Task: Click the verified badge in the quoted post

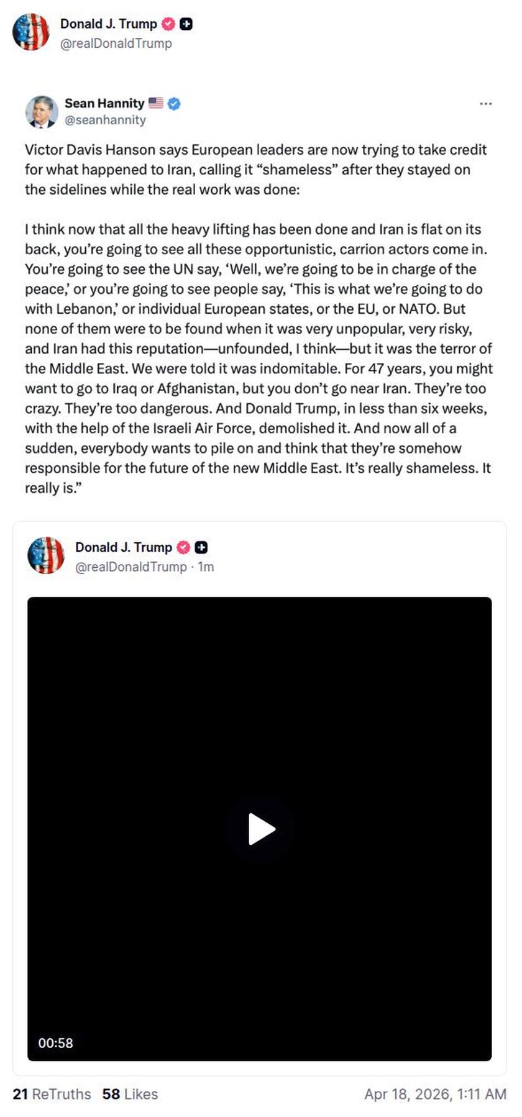Action: coord(182,547)
